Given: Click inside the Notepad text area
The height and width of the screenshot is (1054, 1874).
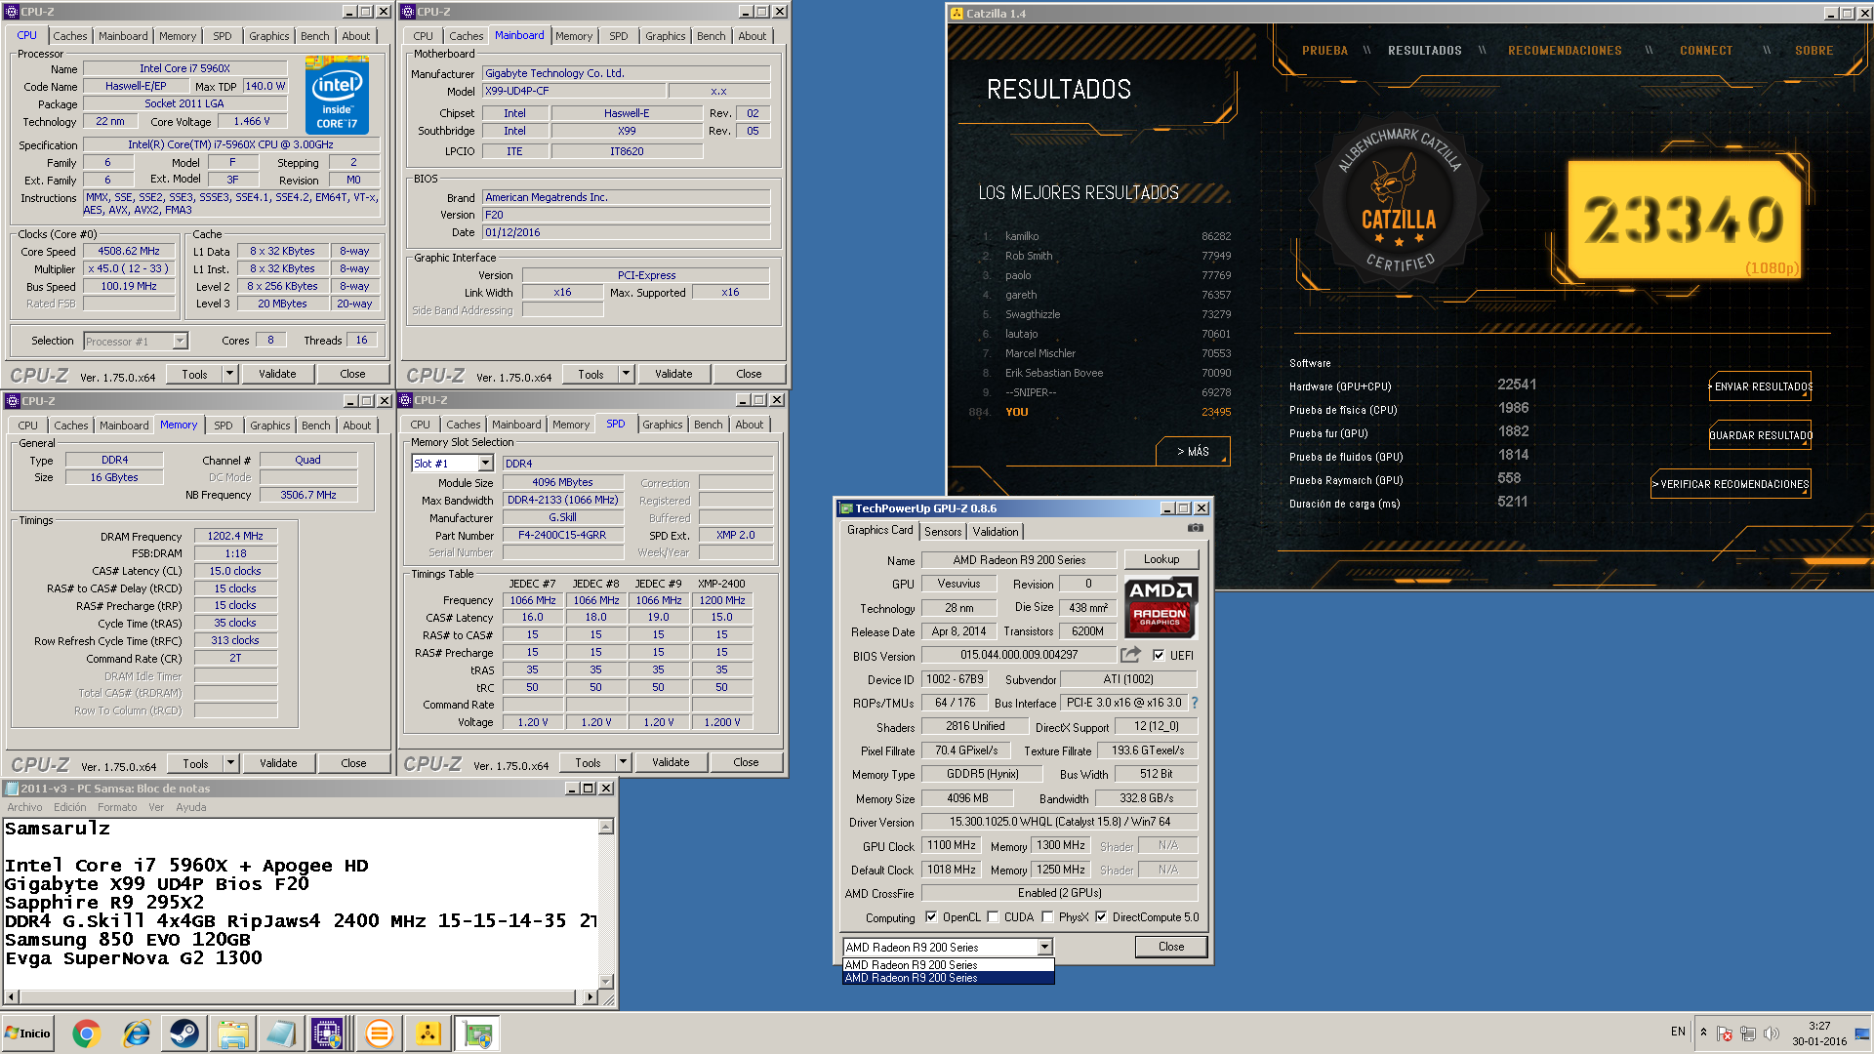Looking at the screenshot, I should point(300,903).
